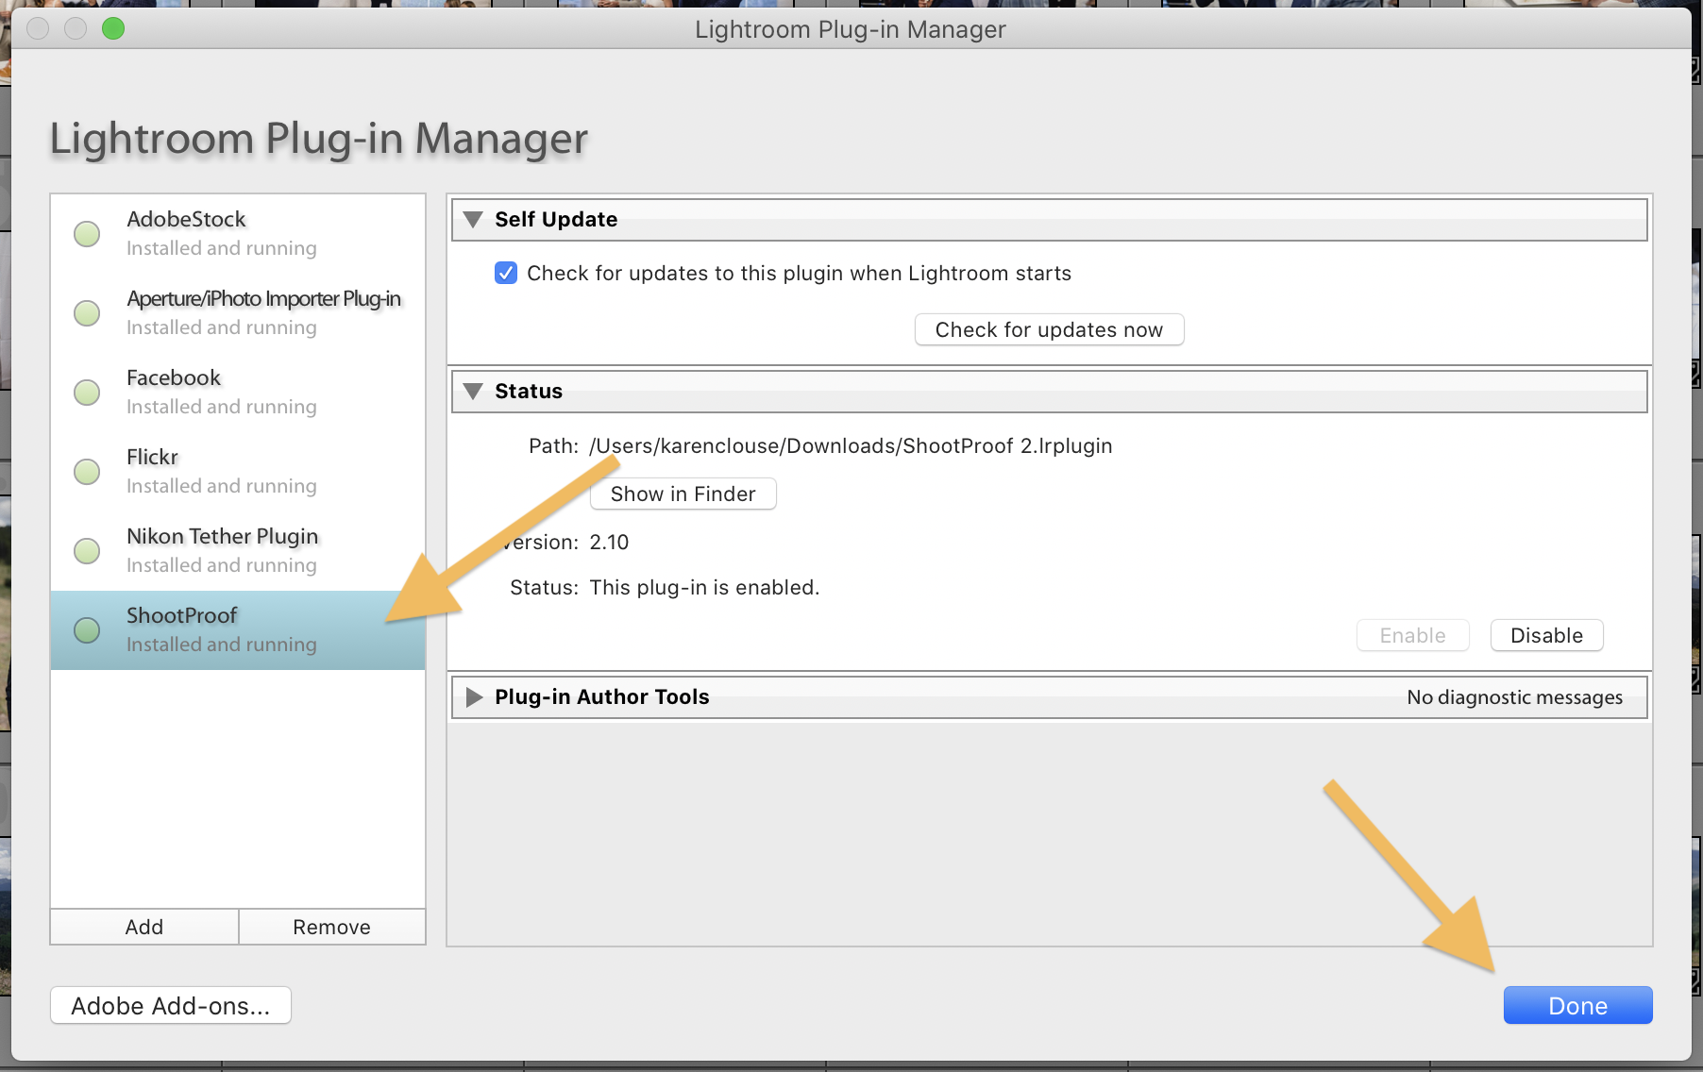
Task: Collapse the Self Update section
Action: [x=474, y=220]
